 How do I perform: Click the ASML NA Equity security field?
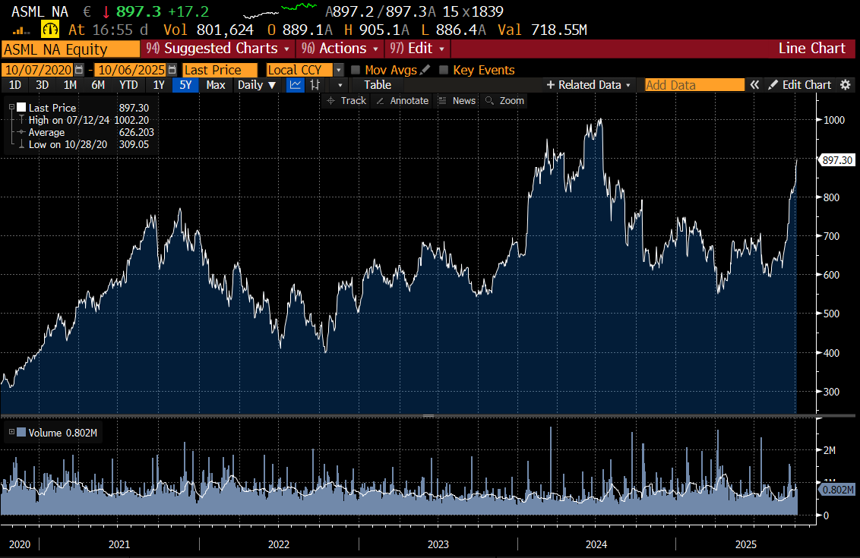(x=71, y=49)
